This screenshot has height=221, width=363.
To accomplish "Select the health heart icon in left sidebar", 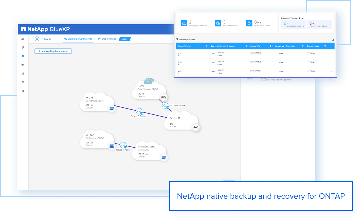I will click(23, 48).
